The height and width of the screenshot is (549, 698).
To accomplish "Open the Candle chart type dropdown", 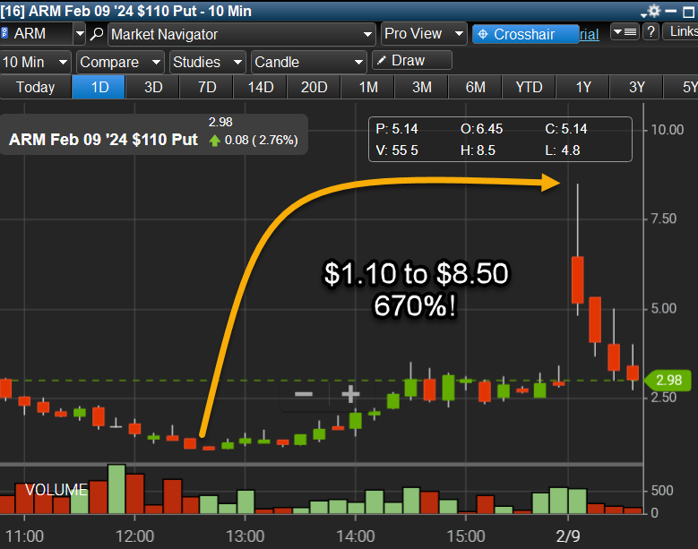I will 308,62.
